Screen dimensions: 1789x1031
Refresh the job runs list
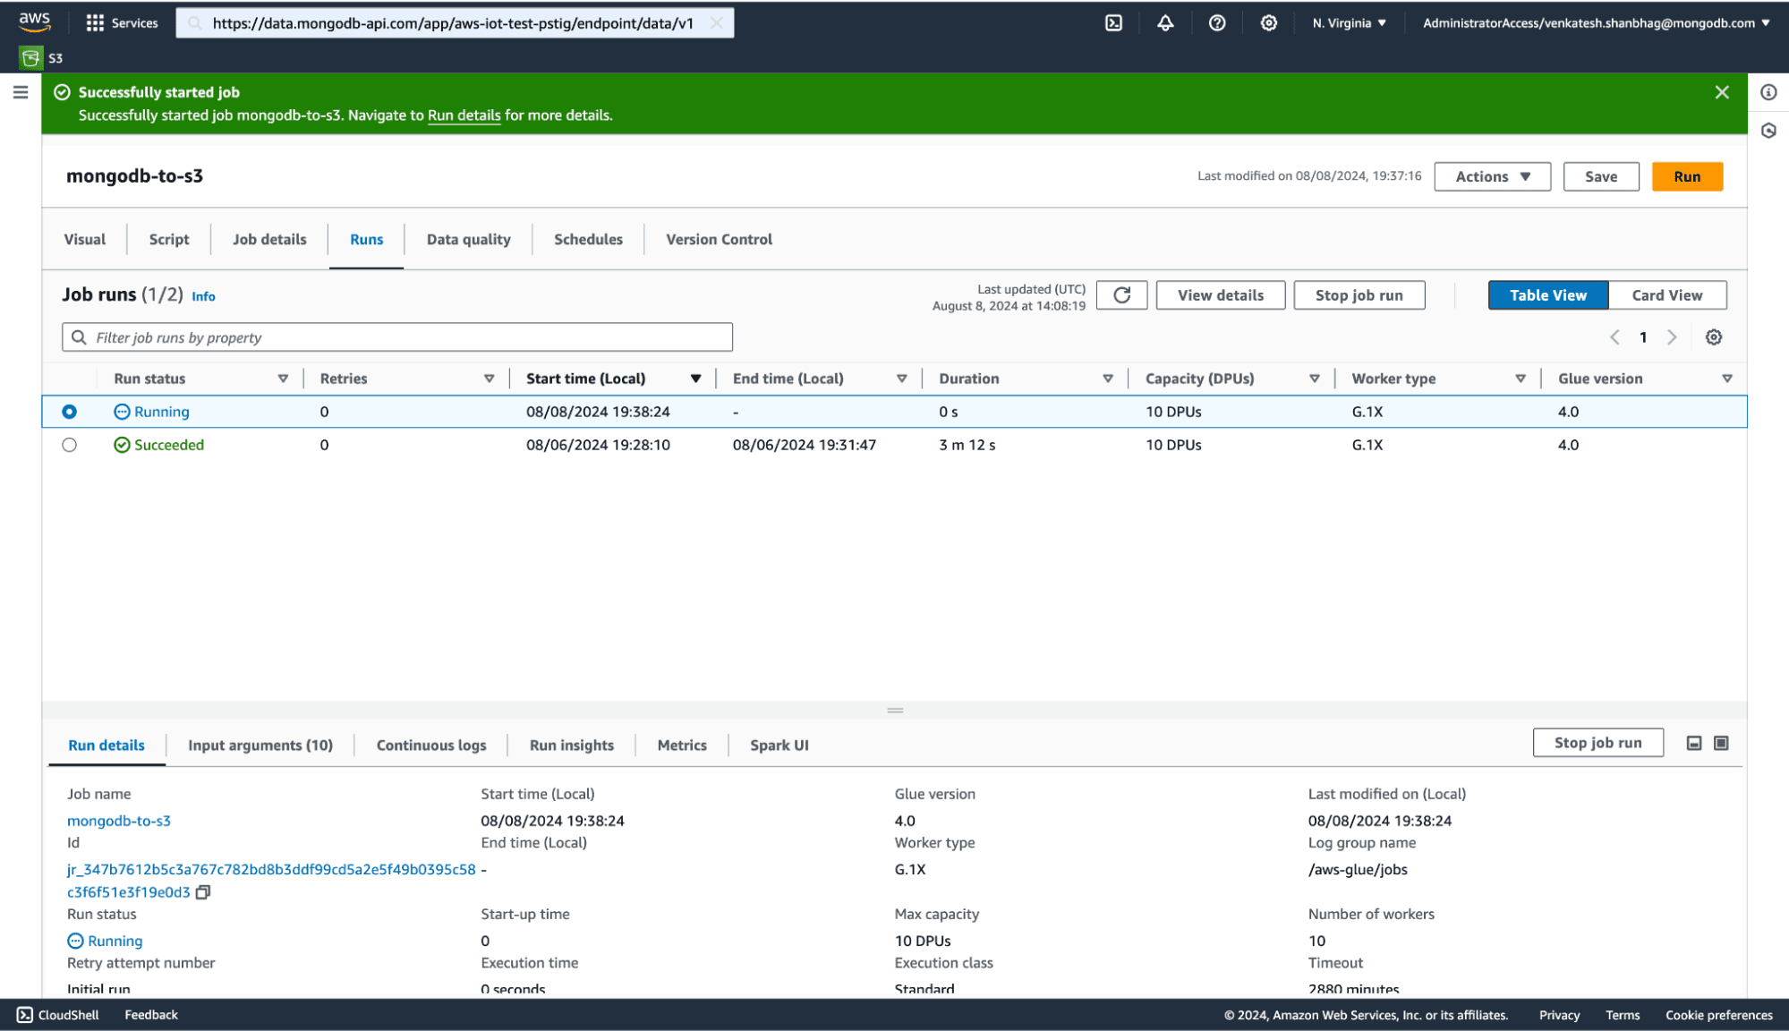tap(1121, 295)
